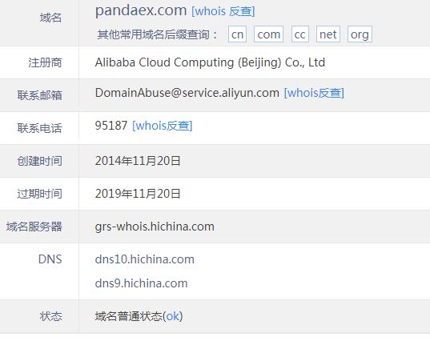Viewport: 430px width, 341px height.
Task: Open whois反查 link next to phone 95187
Action: 163,126
